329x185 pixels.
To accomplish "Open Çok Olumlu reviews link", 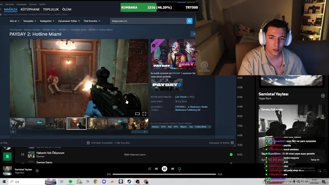I will click(x=181, y=97).
